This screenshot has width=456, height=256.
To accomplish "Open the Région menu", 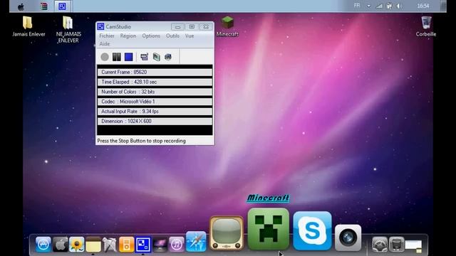I will [128, 36].
